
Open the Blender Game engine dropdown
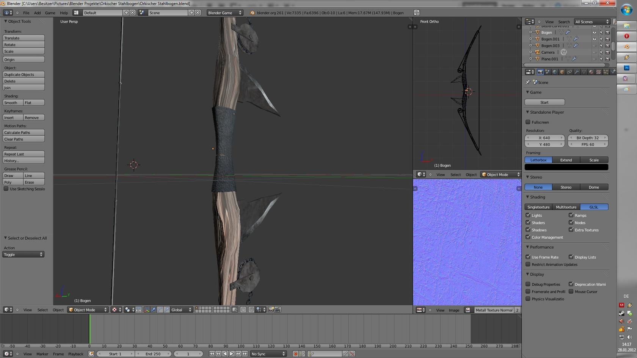[x=225, y=13]
